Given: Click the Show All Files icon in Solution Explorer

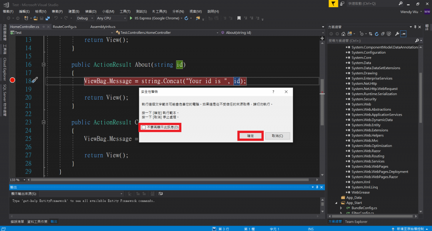Looking at the screenshot, I should pyautogui.click(x=389, y=34).
